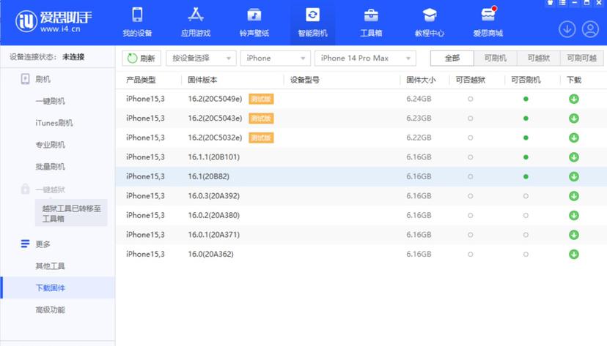Click the skin shirt icon in title bar

[550, 3]
